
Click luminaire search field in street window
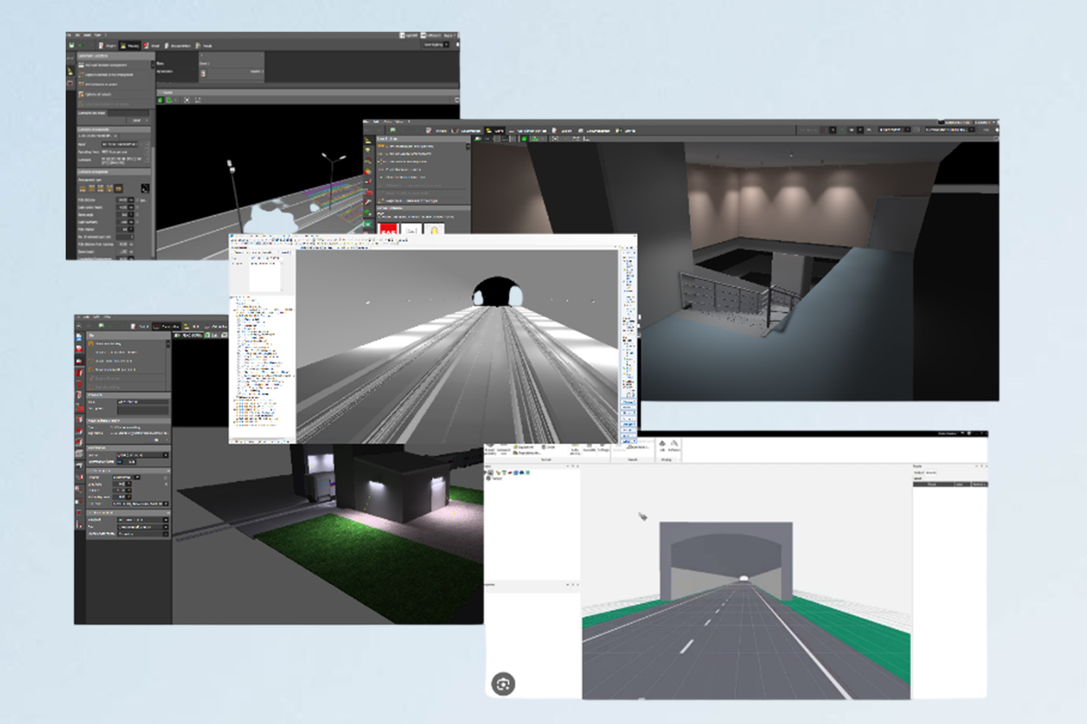pos(129,113)
